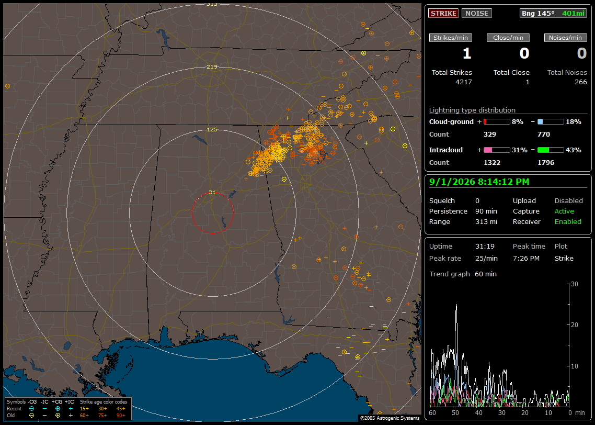This screenshot has width=595, height=425.
Task: Click the bearing and distance readout box
Action: 553,13
